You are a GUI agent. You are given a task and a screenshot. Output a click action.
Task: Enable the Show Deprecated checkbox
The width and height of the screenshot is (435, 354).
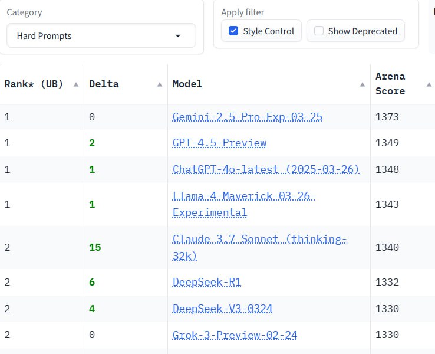tap(319, 31)
